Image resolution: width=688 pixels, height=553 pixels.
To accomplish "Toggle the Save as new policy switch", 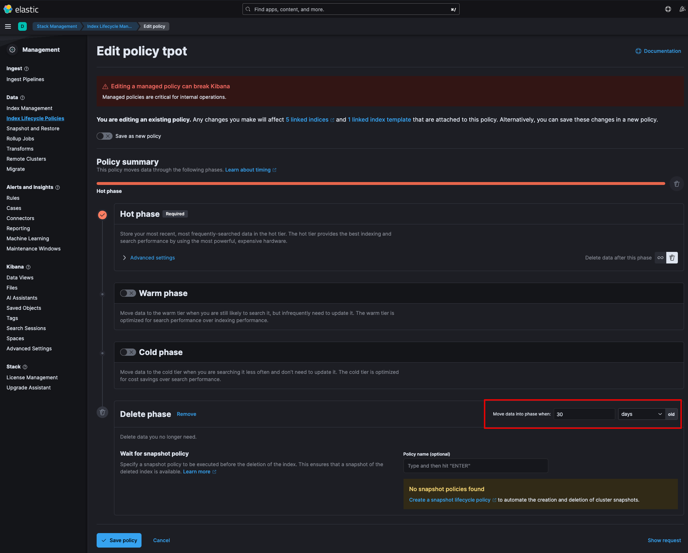I will point(105,136).
